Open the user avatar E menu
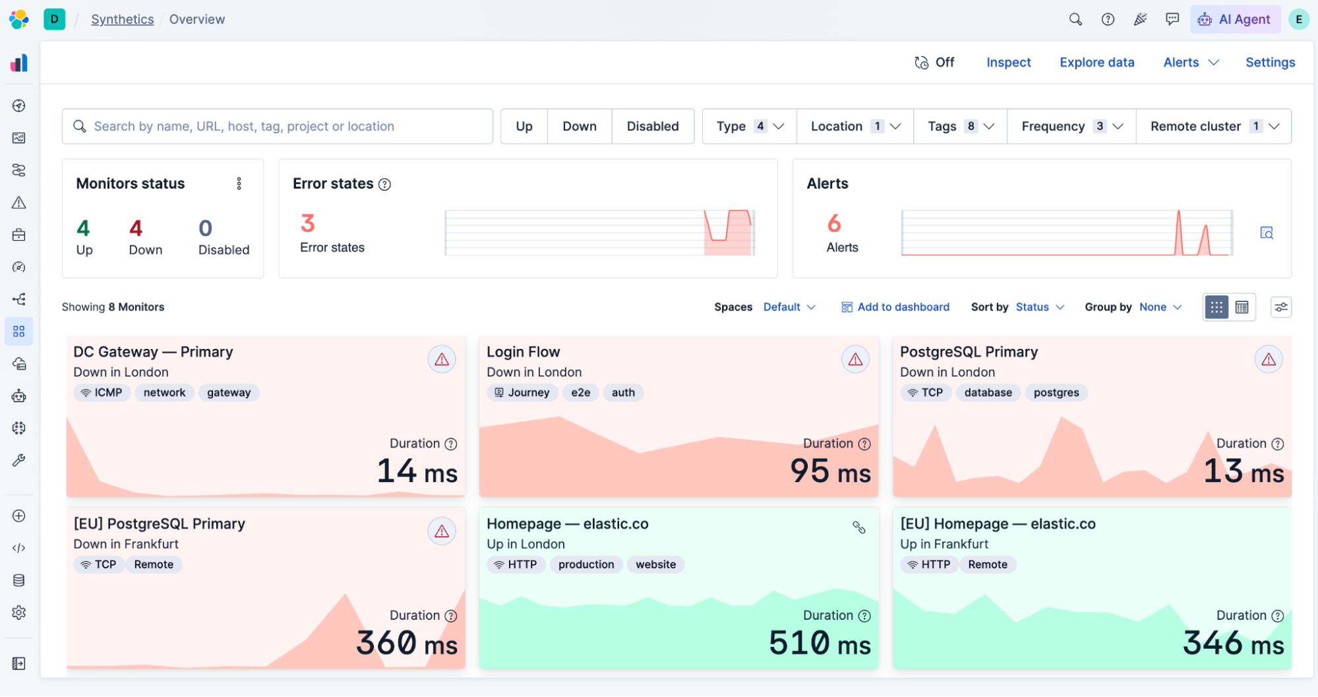 1299,19
